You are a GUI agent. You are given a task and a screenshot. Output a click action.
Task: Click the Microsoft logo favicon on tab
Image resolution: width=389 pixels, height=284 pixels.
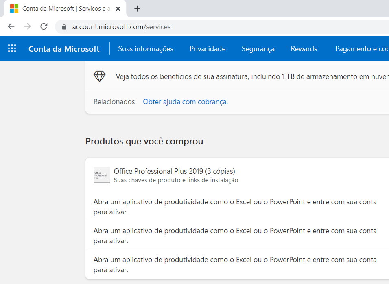coord(14,9)
